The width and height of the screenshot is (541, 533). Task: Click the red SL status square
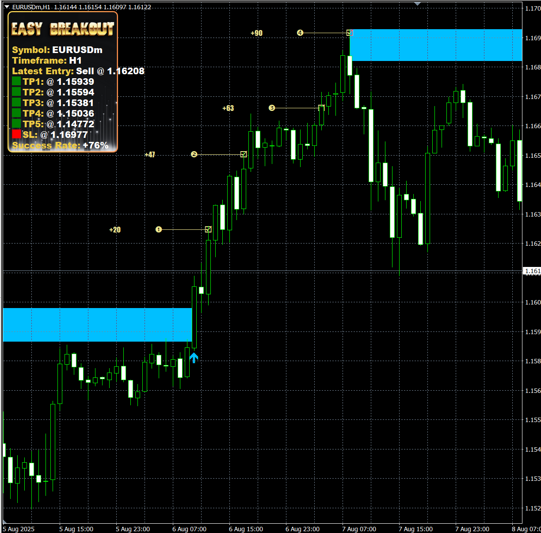tap(16, 134)
